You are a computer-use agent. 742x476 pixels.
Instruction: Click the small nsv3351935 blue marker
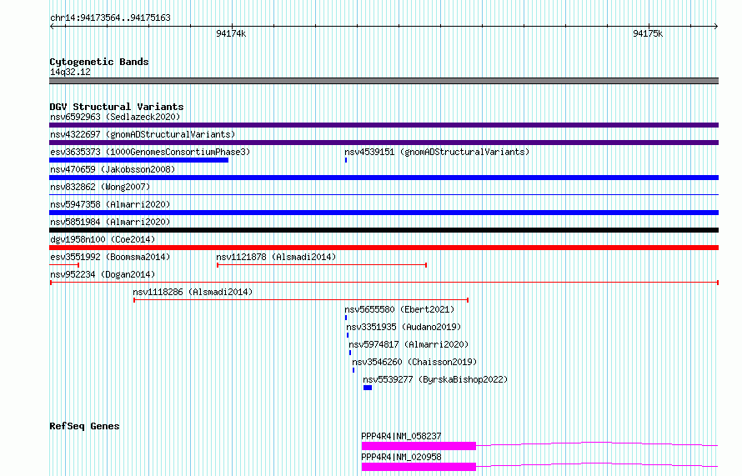[x=348, y=335]
